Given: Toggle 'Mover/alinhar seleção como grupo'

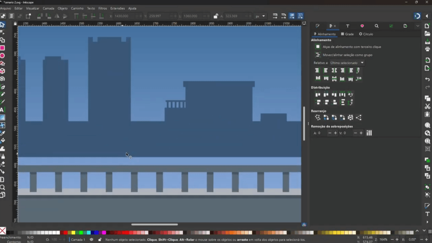Looking at the screenshot, I should 318,55.
